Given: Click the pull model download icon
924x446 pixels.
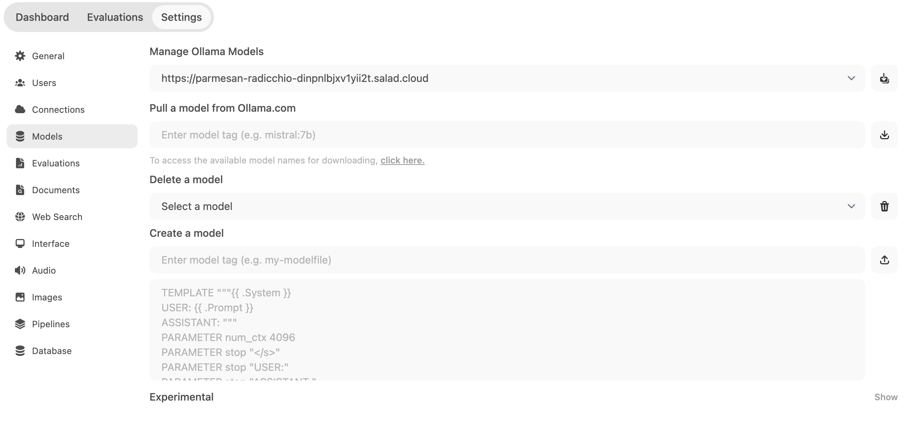Looking at the screenshot, I should (x=884, y=135).
